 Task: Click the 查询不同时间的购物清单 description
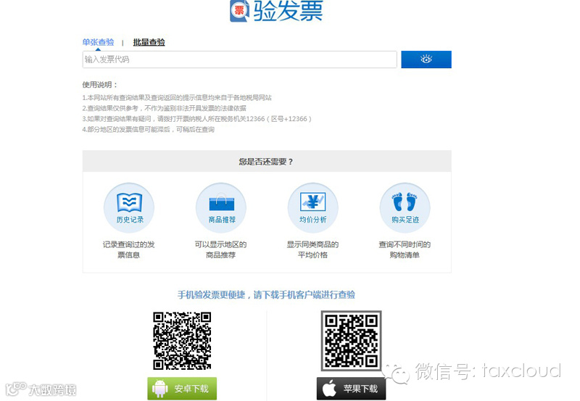pyautogui.click(x=405, y=249)
